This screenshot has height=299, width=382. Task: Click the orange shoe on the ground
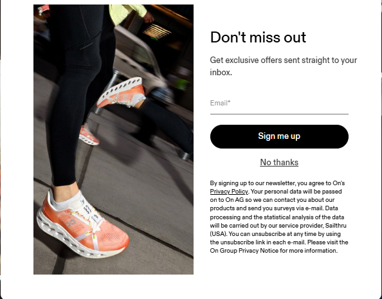pos(82,226)
